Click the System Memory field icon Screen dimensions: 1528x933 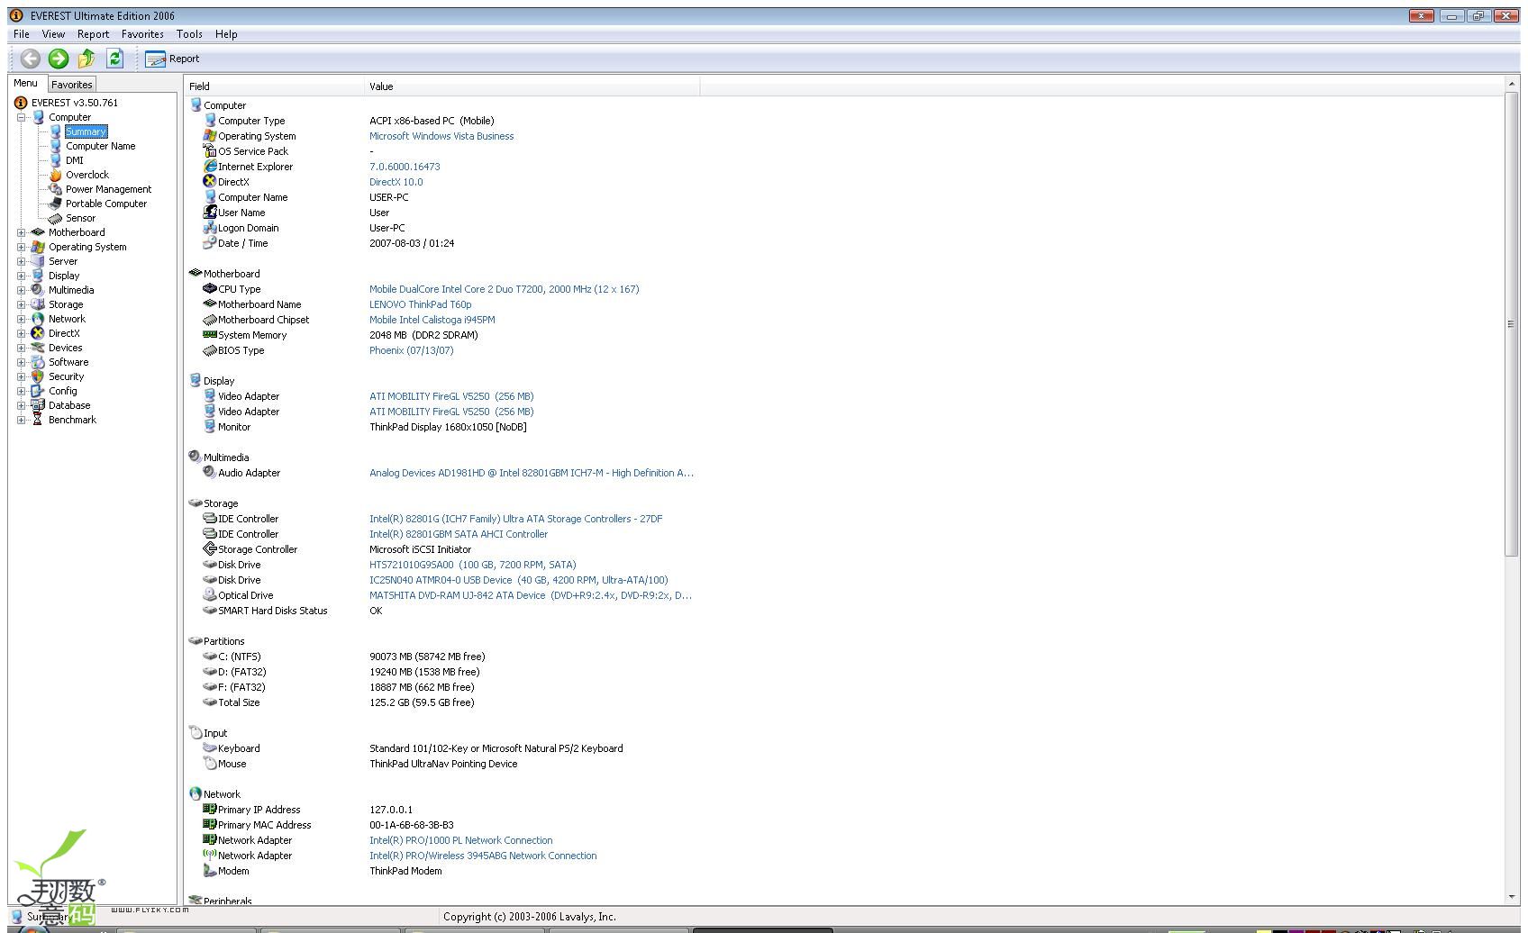[210, 335]
